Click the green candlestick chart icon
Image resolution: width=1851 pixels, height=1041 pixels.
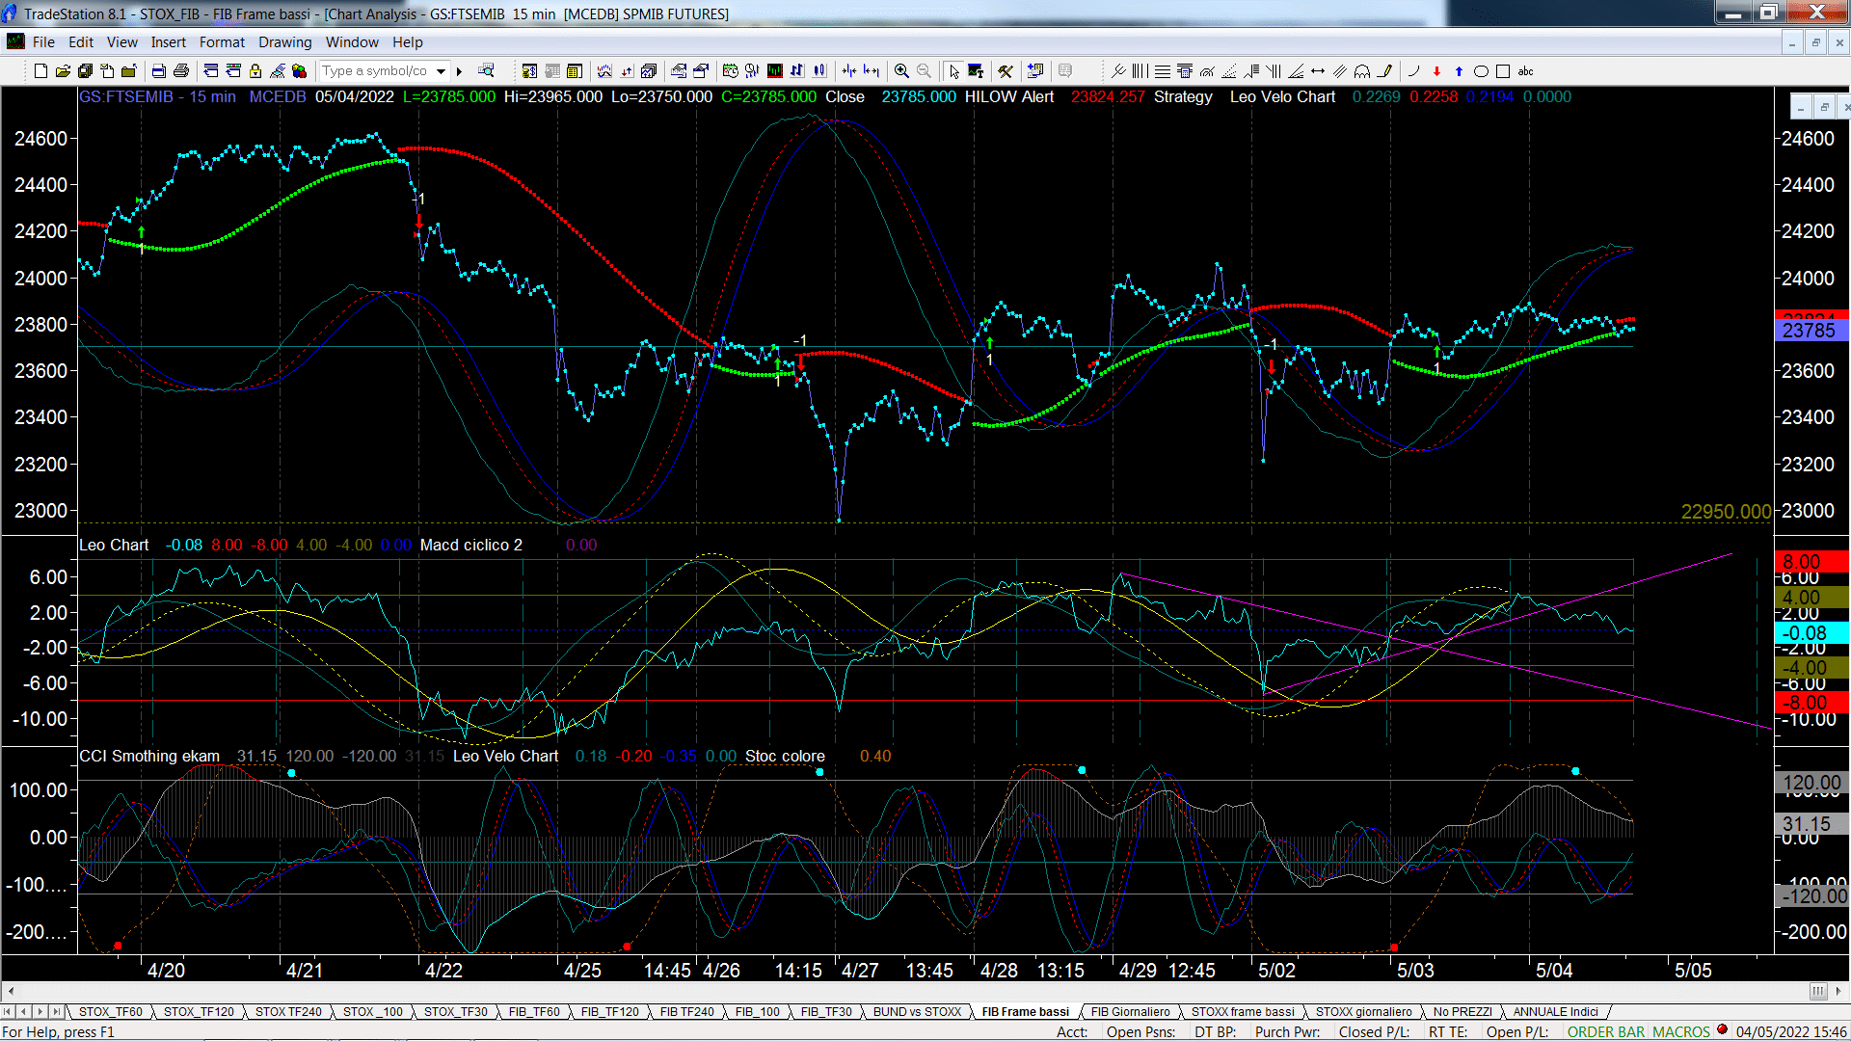point(774,71)
